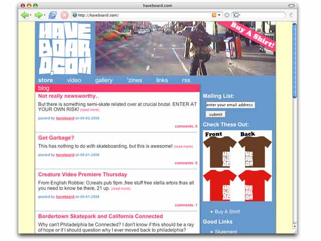This screenshot has width=321, height=241.
Task: Click the icon left of the Google search box
Action: (x=227, y=15)
